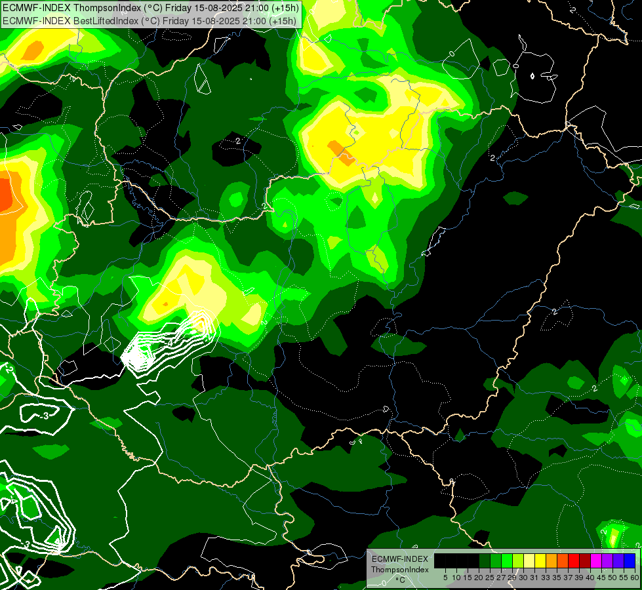Click the 'ThompsonIndex' label in the legend
This screenshot has height=590, width=642.
pyautogui.click(x=400, y=570)
